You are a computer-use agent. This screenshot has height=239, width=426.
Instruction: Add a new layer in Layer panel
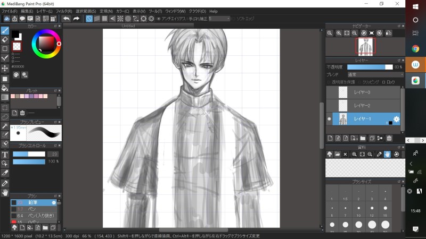point(330,138)
